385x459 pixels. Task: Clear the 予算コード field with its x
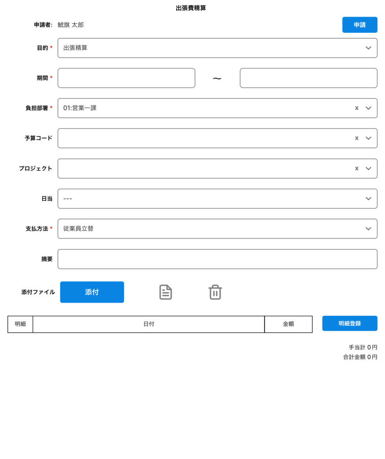point(357,138)
